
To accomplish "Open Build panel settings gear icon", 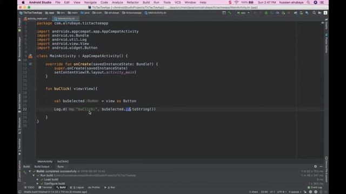I will pyautogui.click(x=315, y=167).
